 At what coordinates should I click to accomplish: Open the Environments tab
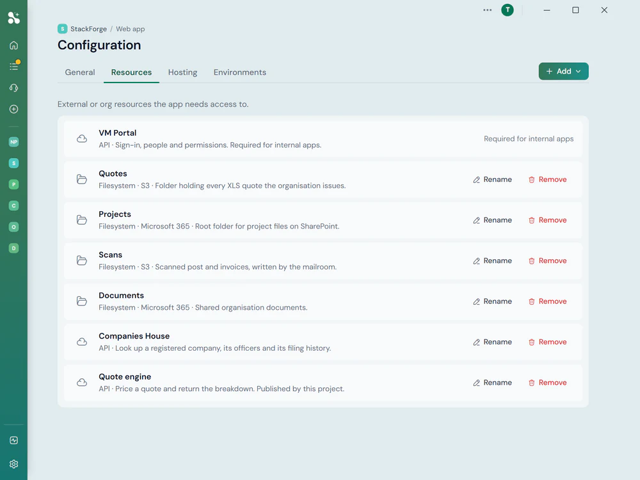tap(239, 72)
